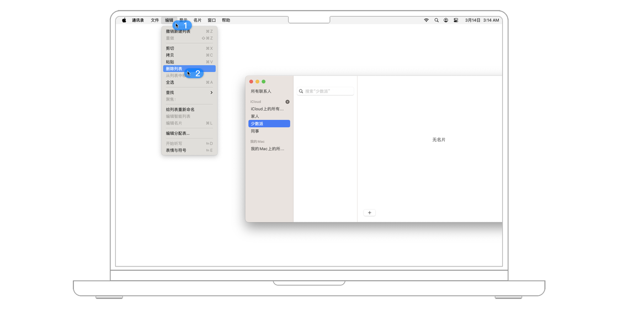Choose 给列表重新命名 menu entry
618x309 pixels.
pos(189,109)
